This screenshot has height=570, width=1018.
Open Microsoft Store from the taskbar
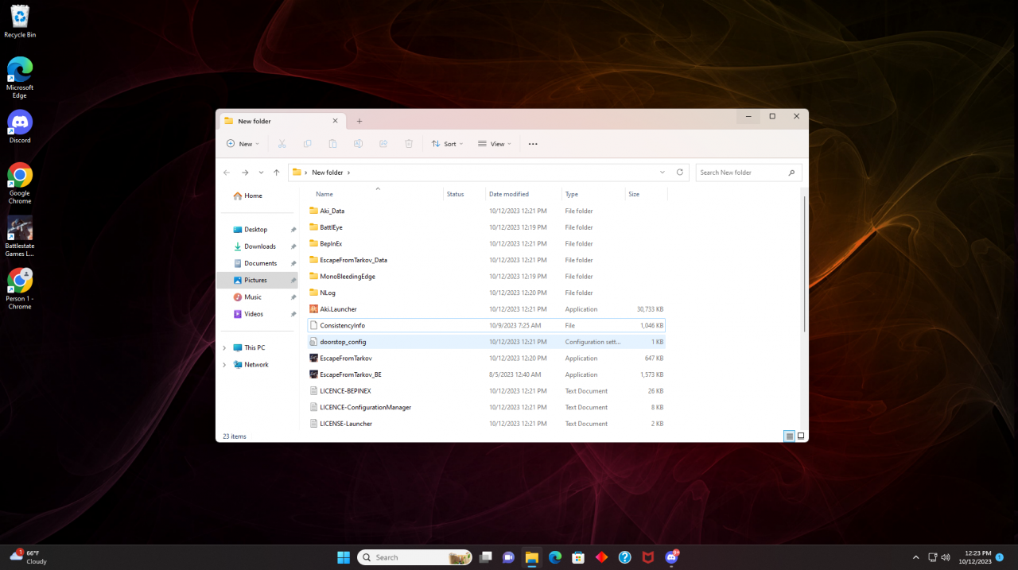tap(579, 557)
